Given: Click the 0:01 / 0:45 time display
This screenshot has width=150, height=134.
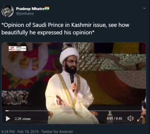Looking at the screenshot, I should click(x=114, y=119).
